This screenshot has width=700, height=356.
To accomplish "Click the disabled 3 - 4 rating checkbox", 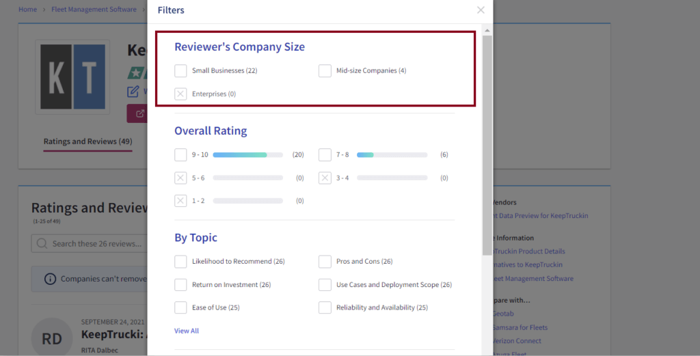I will click(325, 178).
